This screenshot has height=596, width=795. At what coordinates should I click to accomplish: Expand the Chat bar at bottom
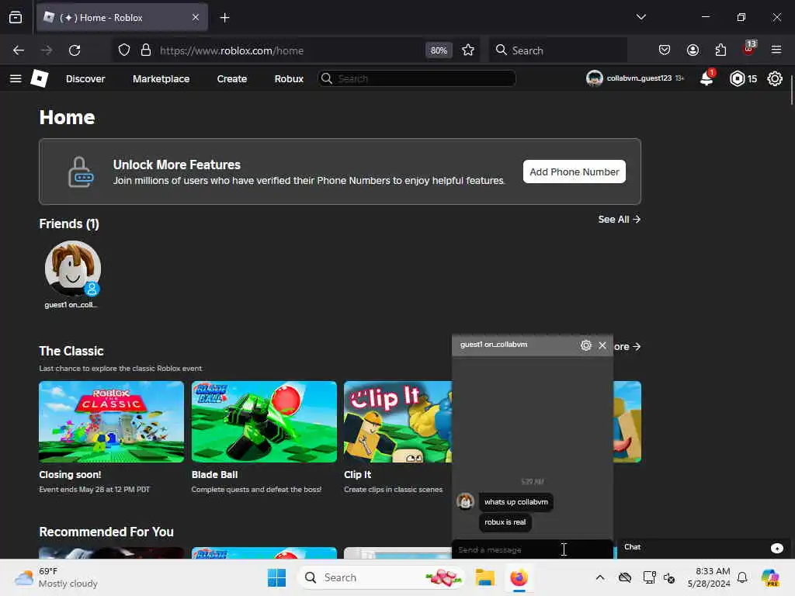click(x=705, y=547)
